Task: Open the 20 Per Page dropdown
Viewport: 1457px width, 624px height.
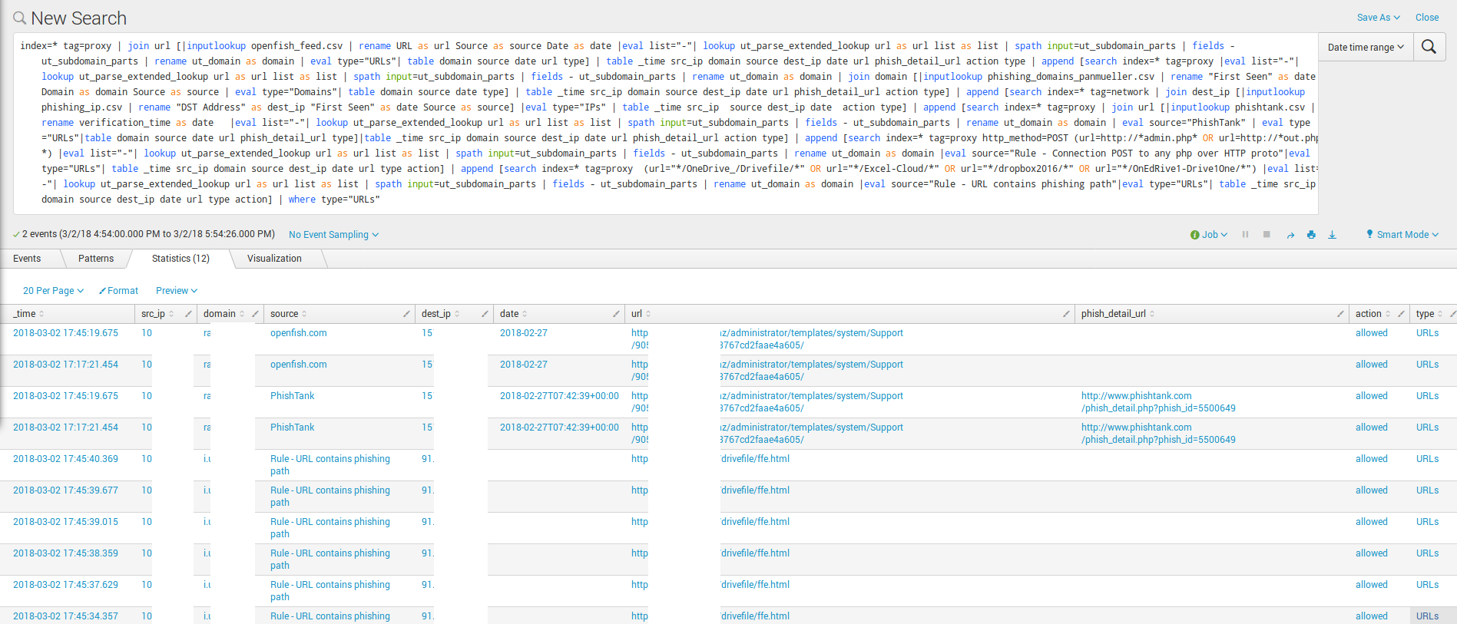Action: [53, 291]
